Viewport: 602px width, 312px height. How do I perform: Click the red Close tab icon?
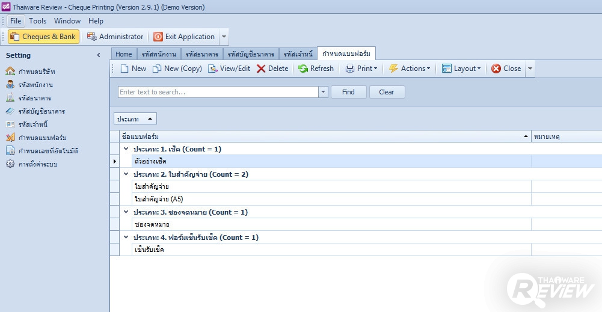point(496,69)
